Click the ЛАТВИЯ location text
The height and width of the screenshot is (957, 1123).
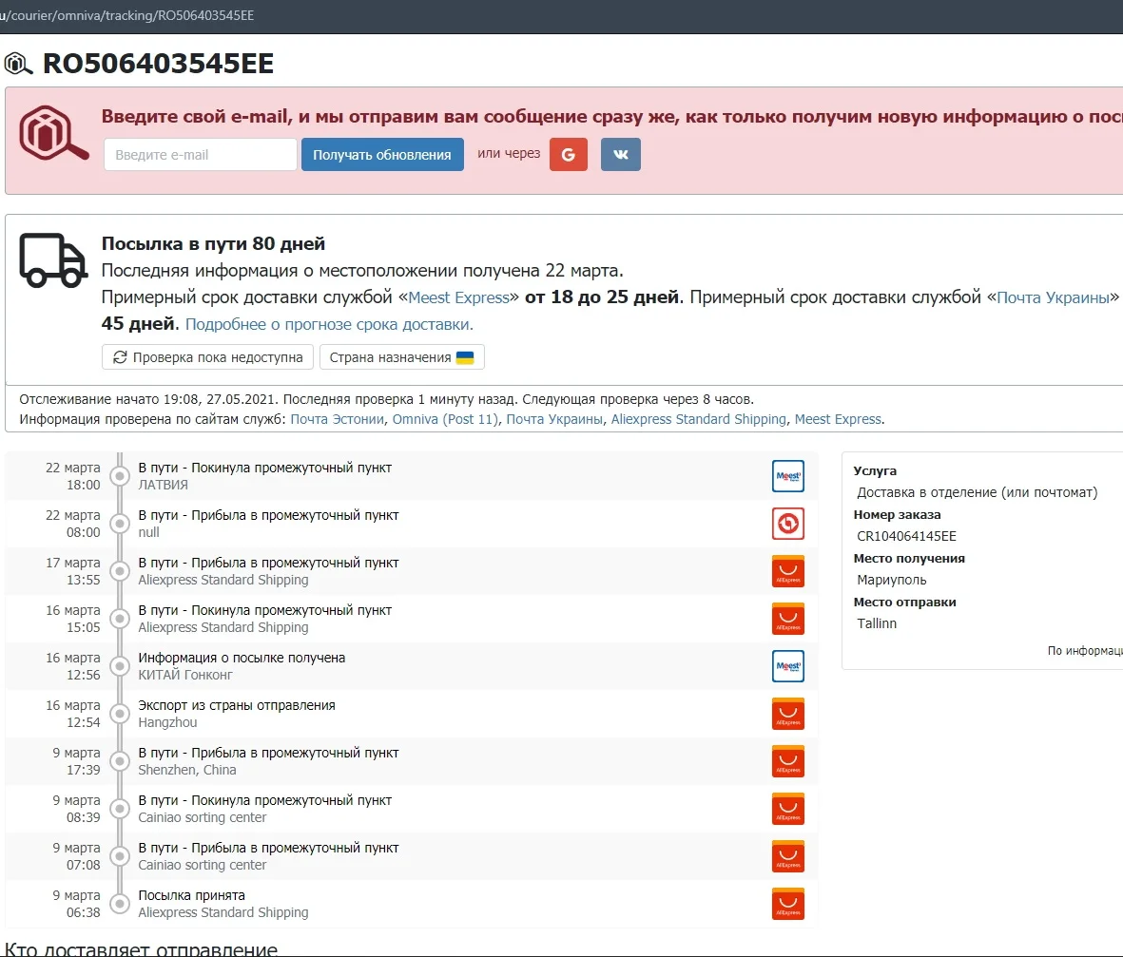[164, 486]
